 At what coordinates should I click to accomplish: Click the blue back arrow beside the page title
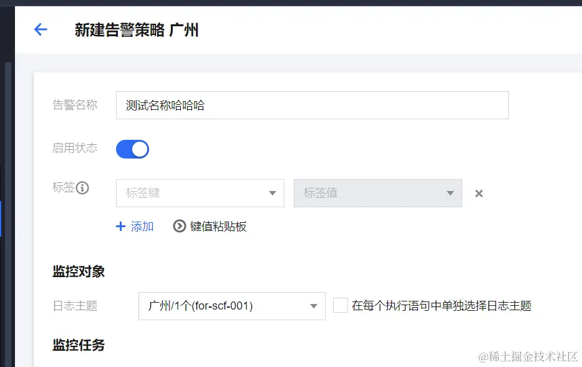click(x=40, y=29)
